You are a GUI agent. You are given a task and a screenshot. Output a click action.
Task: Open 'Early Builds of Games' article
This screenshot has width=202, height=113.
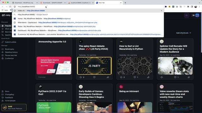pos(91,94)
